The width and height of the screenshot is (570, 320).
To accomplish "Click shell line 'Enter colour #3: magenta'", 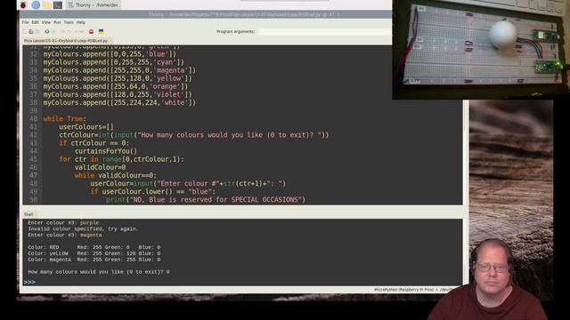I will [65, 235].
